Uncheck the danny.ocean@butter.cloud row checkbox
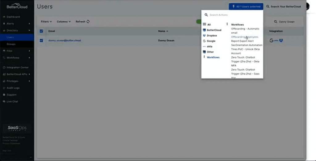This screenshot has height=161, width=316. [x=41, y=41]
